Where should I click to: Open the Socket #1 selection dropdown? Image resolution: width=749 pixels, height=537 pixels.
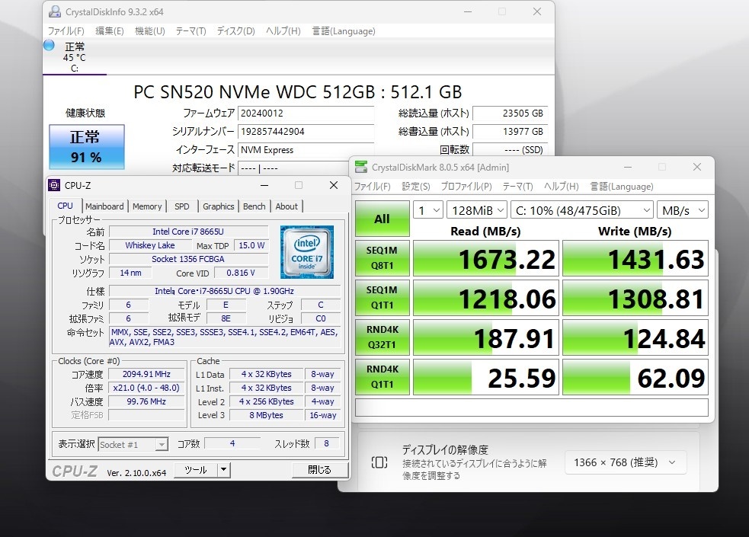click(133, 444)
